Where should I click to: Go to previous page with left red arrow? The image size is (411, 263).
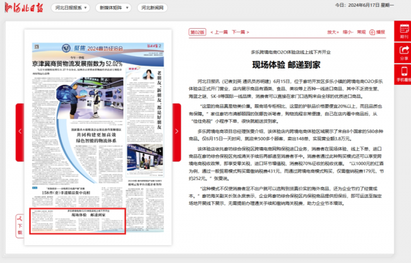[20, 132]
